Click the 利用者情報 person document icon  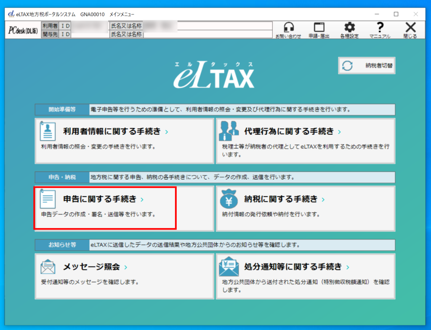point(48,131)
